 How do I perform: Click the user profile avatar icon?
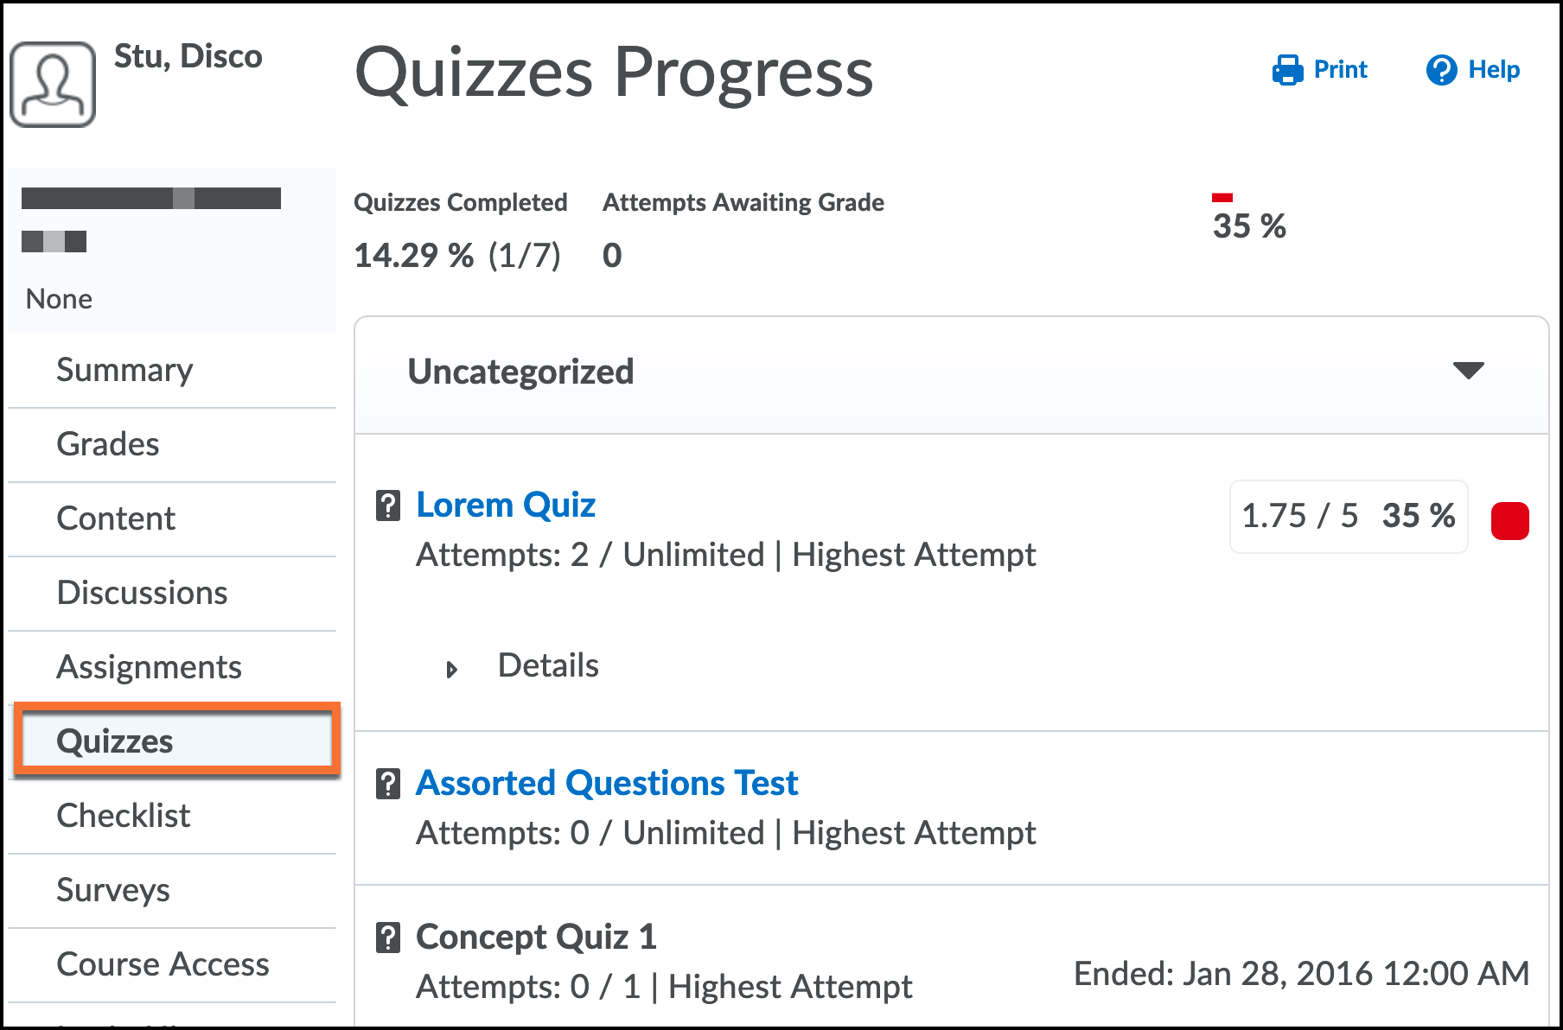tap(53, 85)
